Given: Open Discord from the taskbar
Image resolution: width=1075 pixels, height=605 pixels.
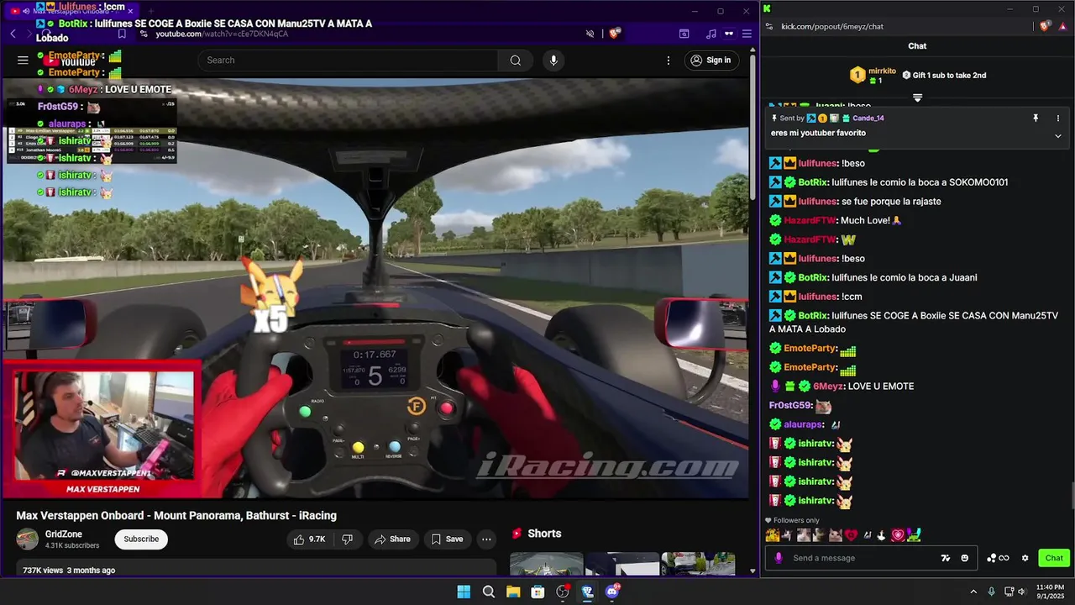Looking at the screenshot, I should (x=612, y=592).
